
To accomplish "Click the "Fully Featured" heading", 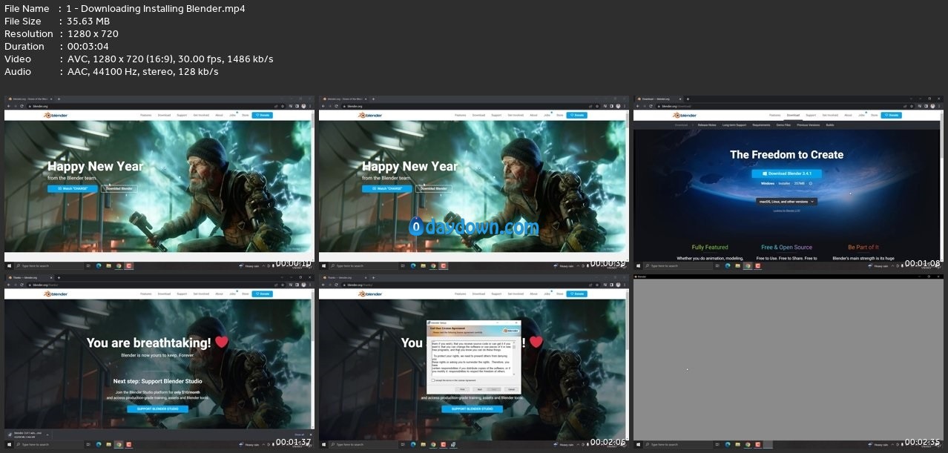I will click(710, 248).
